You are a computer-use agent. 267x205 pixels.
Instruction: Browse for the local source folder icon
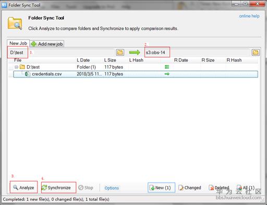(x=120, y=53)
